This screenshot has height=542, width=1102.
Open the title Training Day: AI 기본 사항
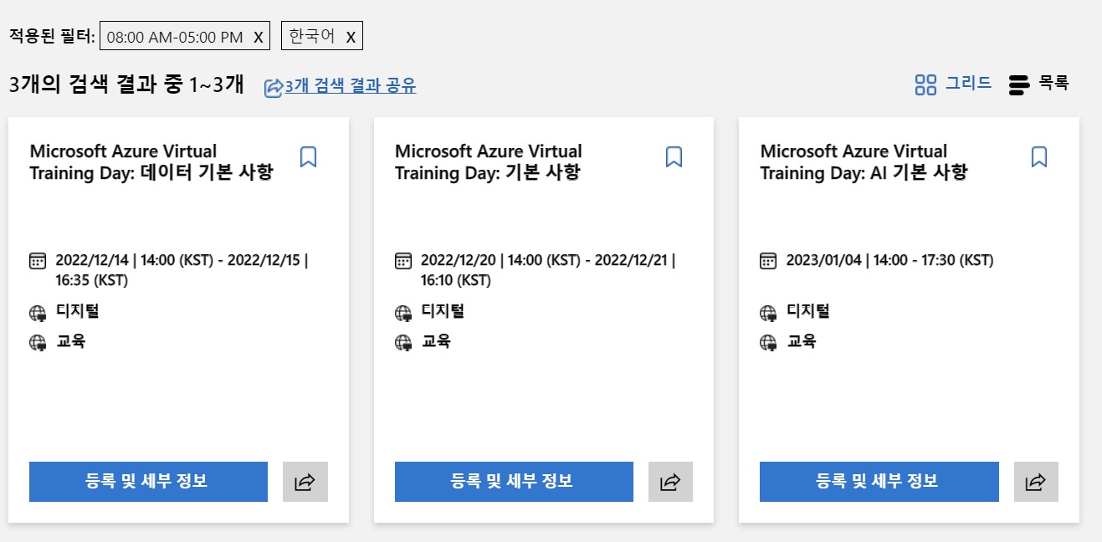pyautogui.click(x=864, y=162)
